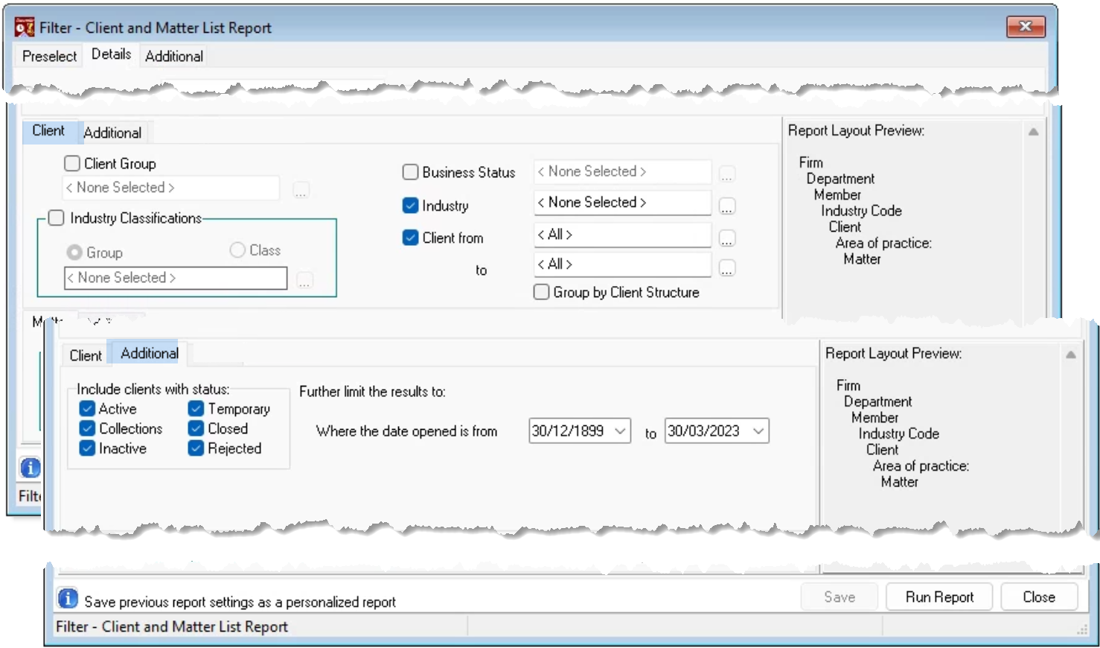Click Area of practice in the lower Report Layout Preview
The height and width of the screenshot is (648, 1100).
tap(921, 466)
